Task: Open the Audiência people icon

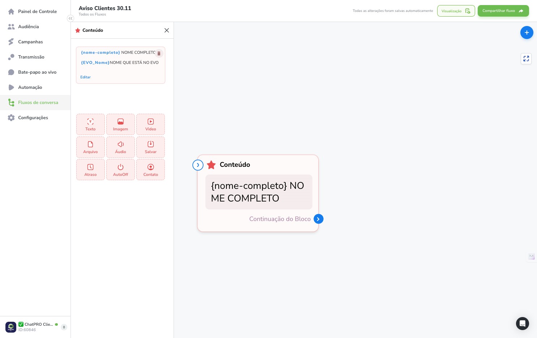Action: 11,27
